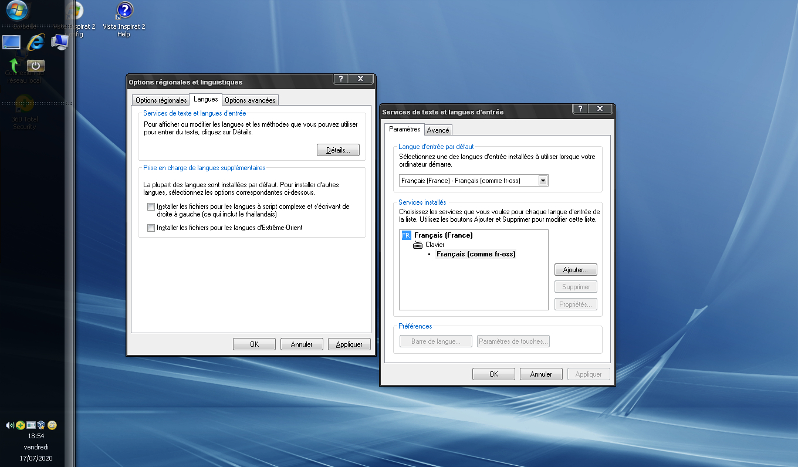Click the help question mark in Services dialog title bar

579,109
